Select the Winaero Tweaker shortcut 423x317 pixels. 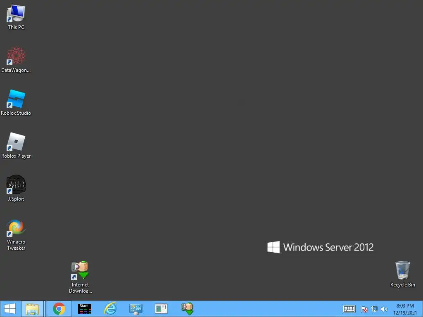pos(16,234)
